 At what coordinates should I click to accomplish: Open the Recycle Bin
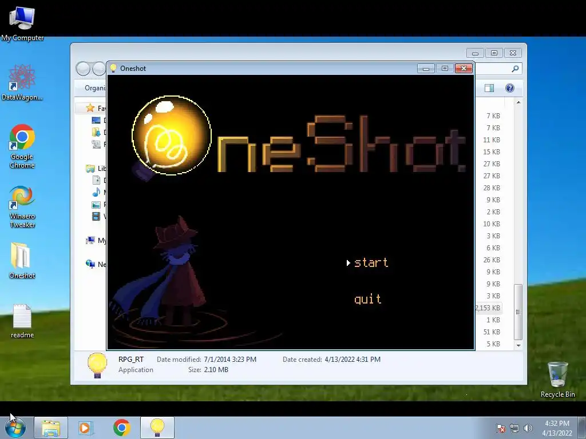coord(557,380)
